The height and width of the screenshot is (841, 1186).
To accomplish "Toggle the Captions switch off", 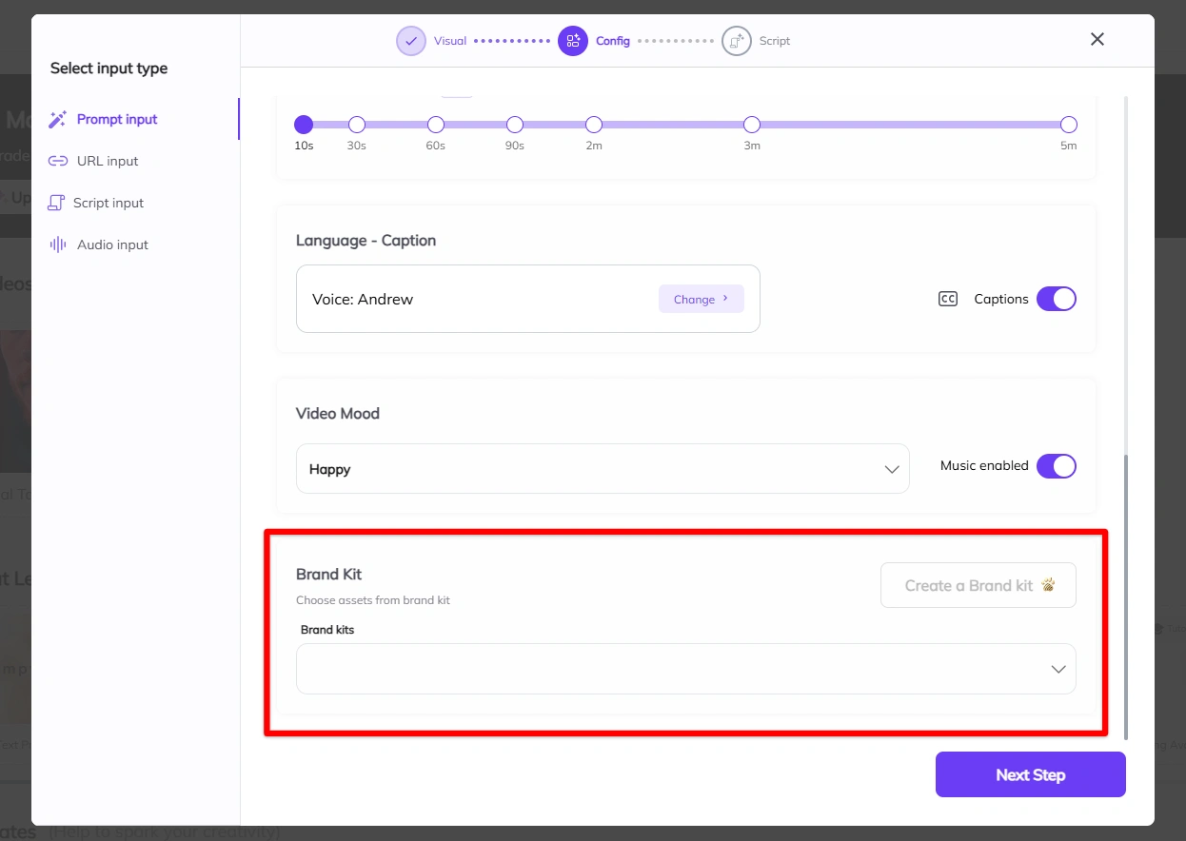I will click(1057, 299).
